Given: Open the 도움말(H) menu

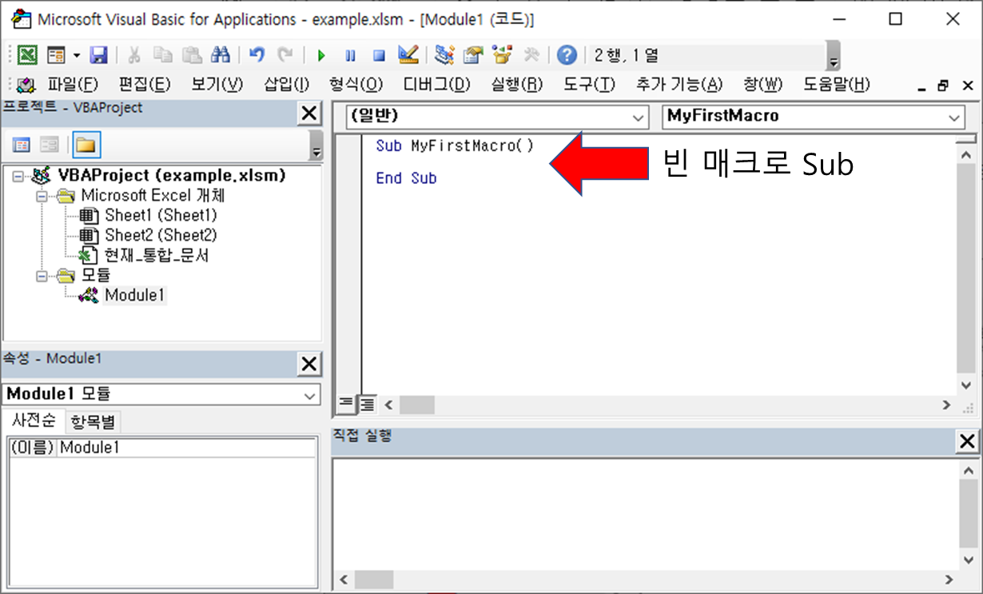Looking at the screenshot, I should point(836,85).
